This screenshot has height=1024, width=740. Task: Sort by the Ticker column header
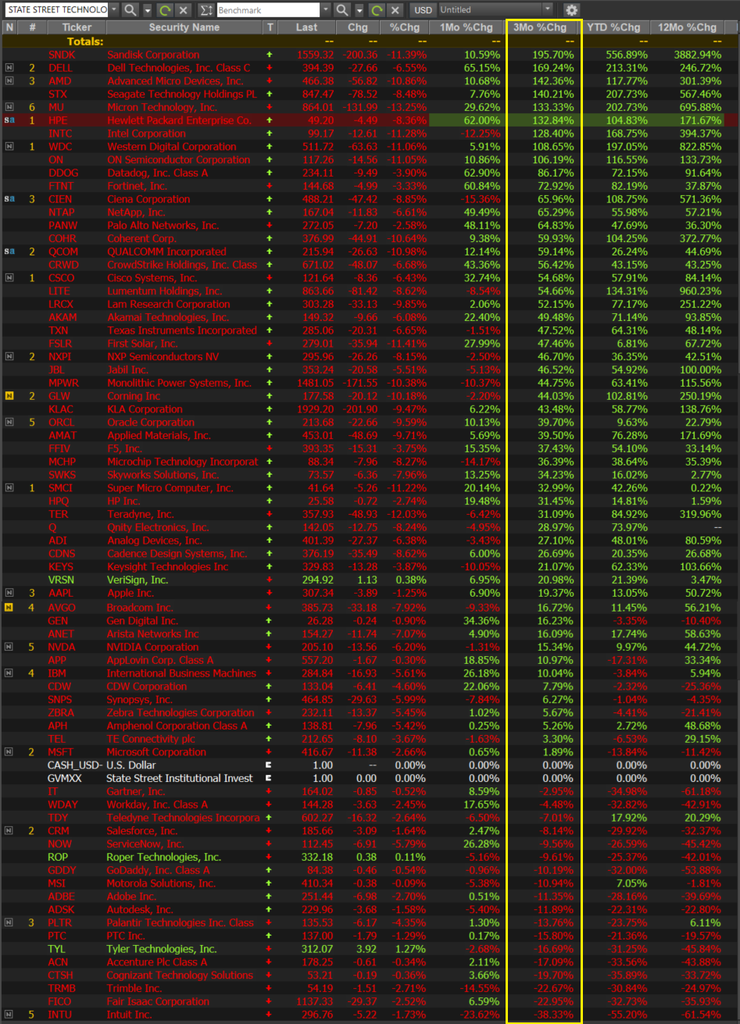[77, 27]
